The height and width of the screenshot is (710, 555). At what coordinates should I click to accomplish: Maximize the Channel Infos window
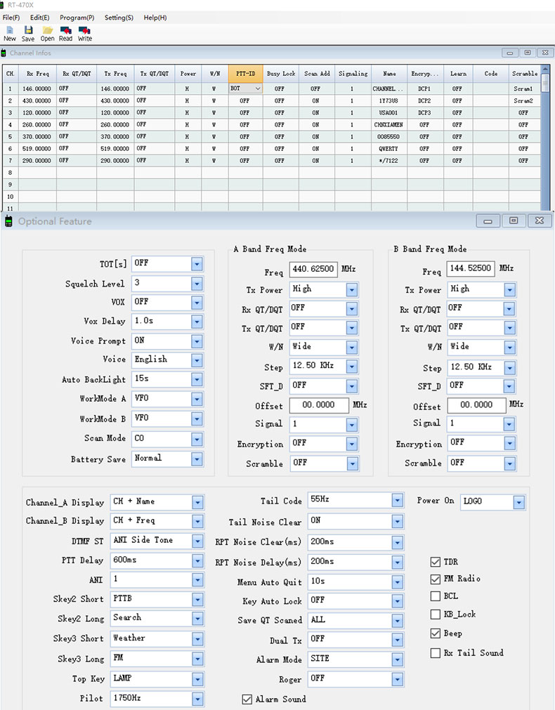(527, 53)
